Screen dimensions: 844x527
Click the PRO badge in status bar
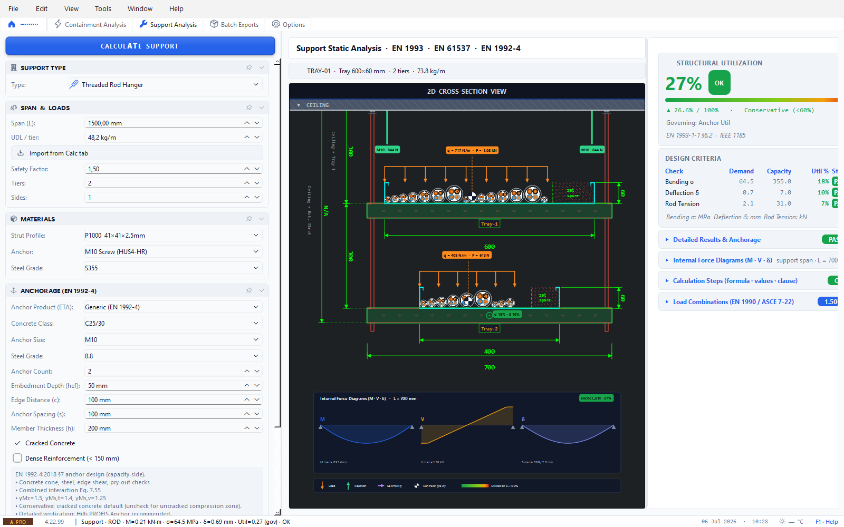click(x=18, y=522)
